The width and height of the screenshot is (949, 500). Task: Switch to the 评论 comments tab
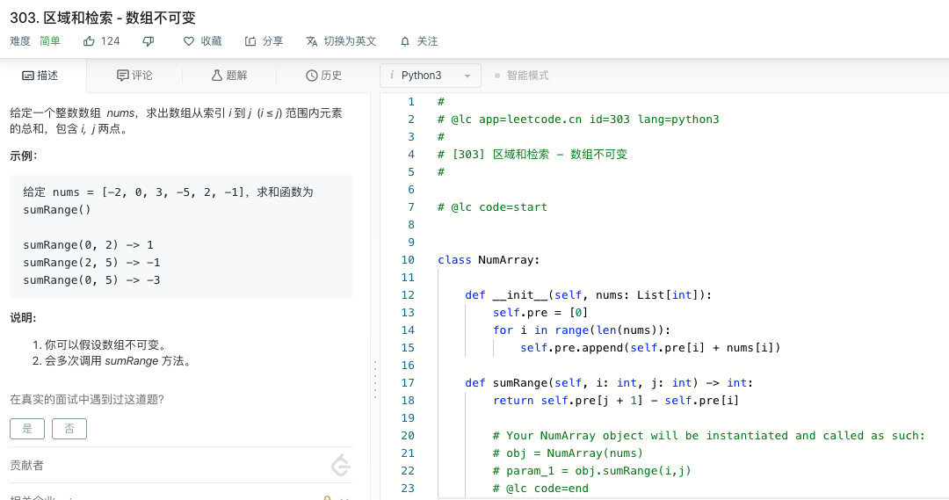(x=134, y=75)
